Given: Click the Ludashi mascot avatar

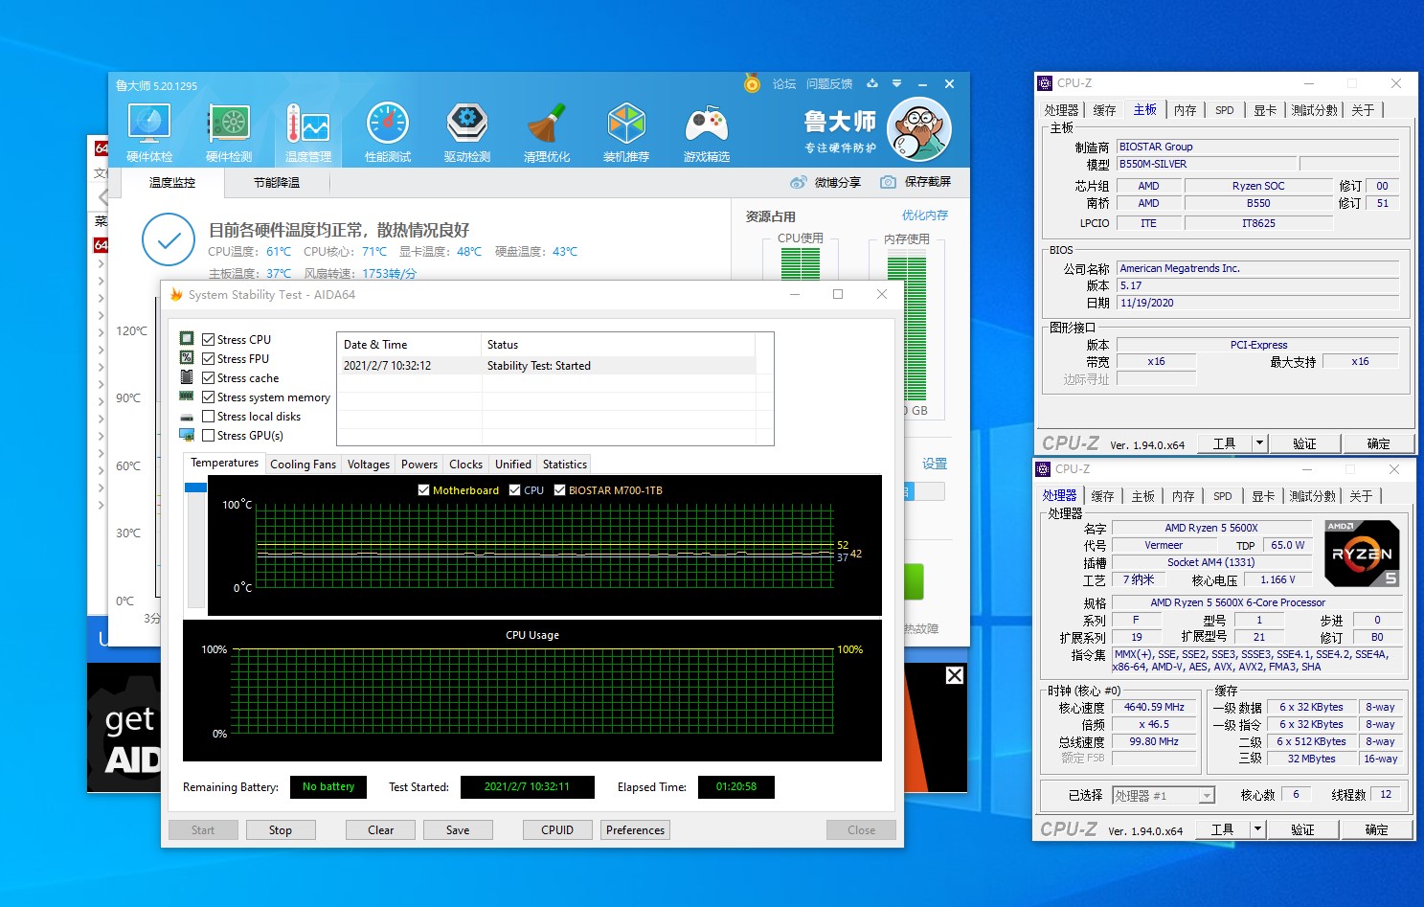Looking at the screenshot, I should [x=919, y=130].
